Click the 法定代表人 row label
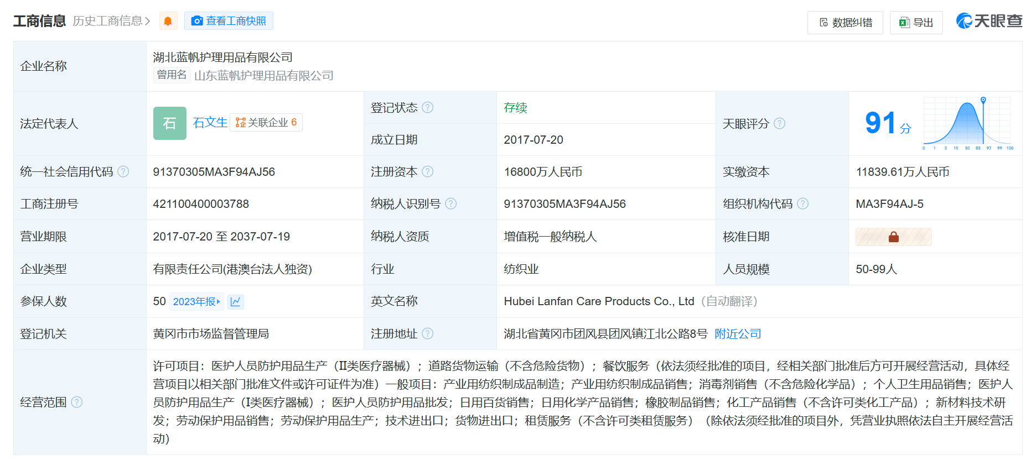This screenshot has height=460, width=1031. 49,124
